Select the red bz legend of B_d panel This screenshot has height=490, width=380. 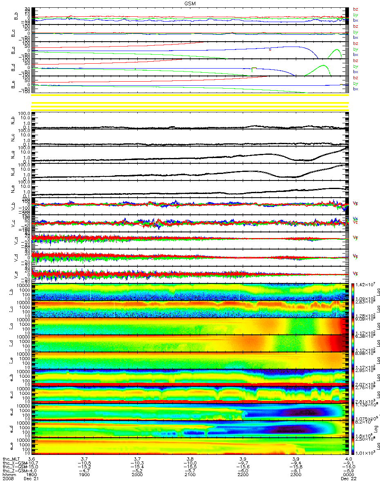click(355, 60)
